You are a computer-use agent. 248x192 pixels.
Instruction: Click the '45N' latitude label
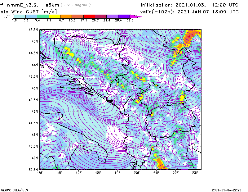[35, 41]
